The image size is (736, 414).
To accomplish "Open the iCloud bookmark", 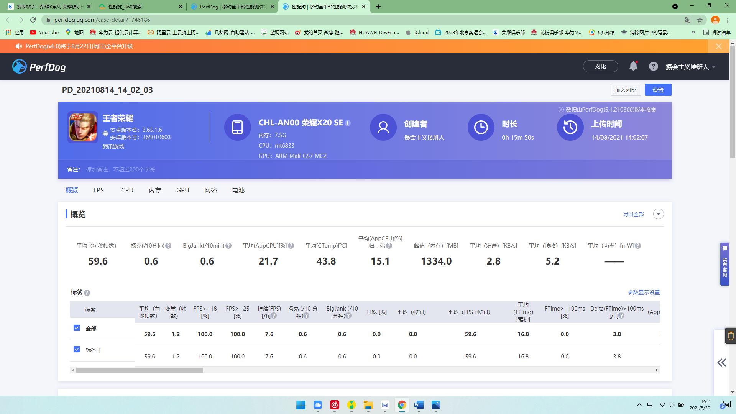I will (417, 33).
